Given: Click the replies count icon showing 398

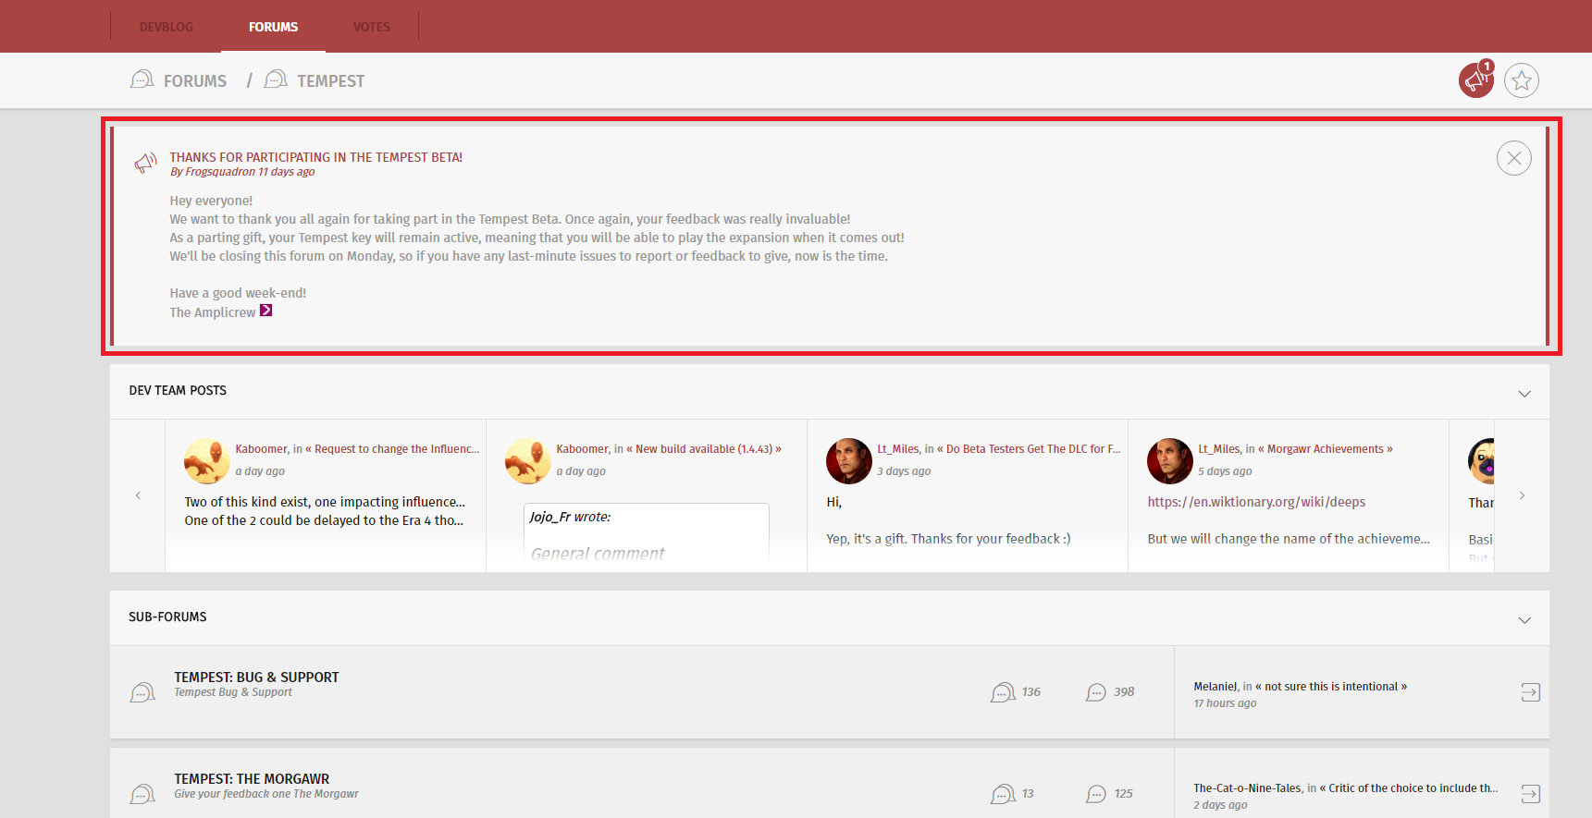Looking at the screenshot, I should click(x=1096, y=692).
